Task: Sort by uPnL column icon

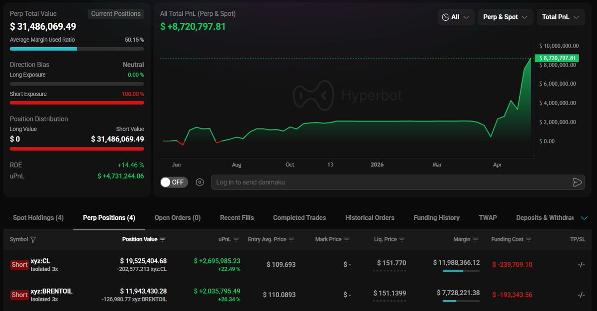Action: [x=236, y=240]
